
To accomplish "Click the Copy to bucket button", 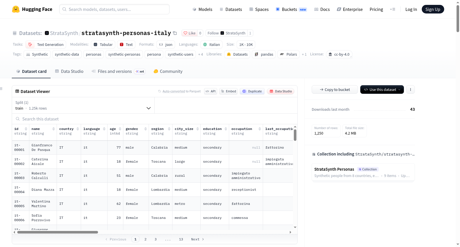I will (x=335, y=90).
